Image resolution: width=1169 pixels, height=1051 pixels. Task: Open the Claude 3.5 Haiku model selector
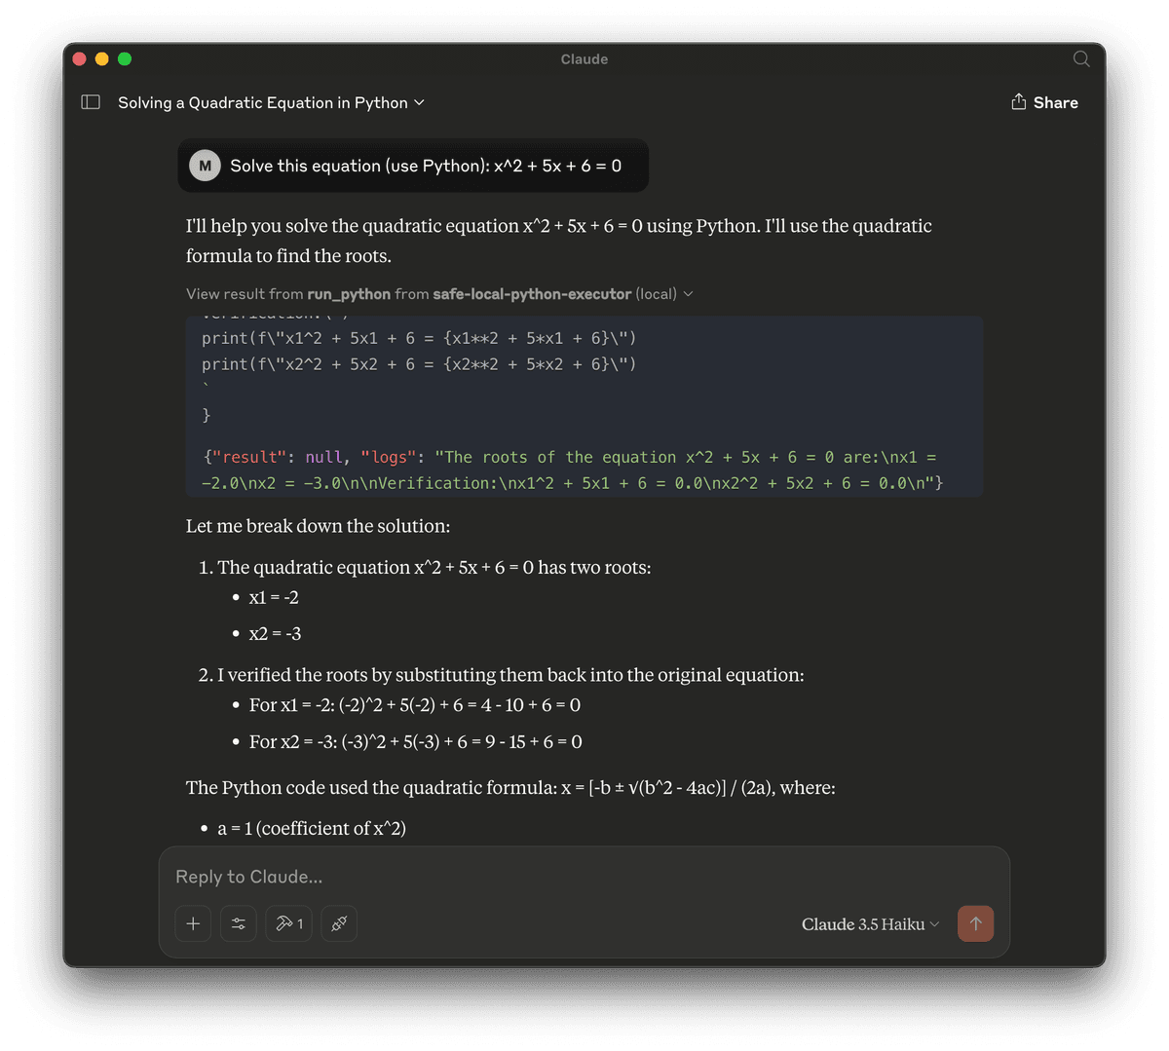point(870,924)
